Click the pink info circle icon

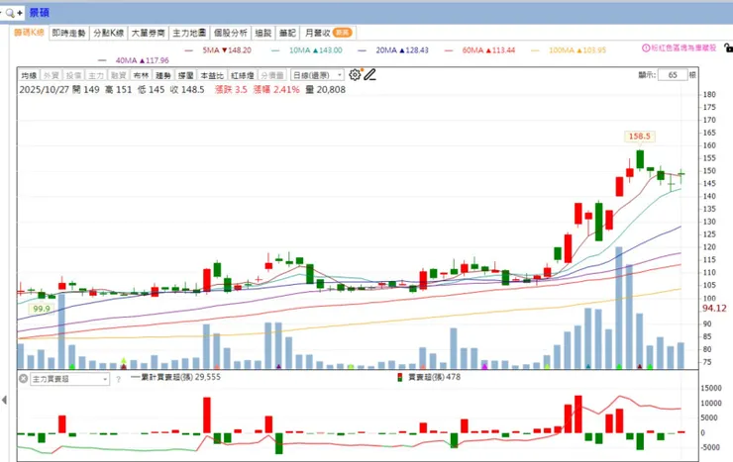coord(646,47)
